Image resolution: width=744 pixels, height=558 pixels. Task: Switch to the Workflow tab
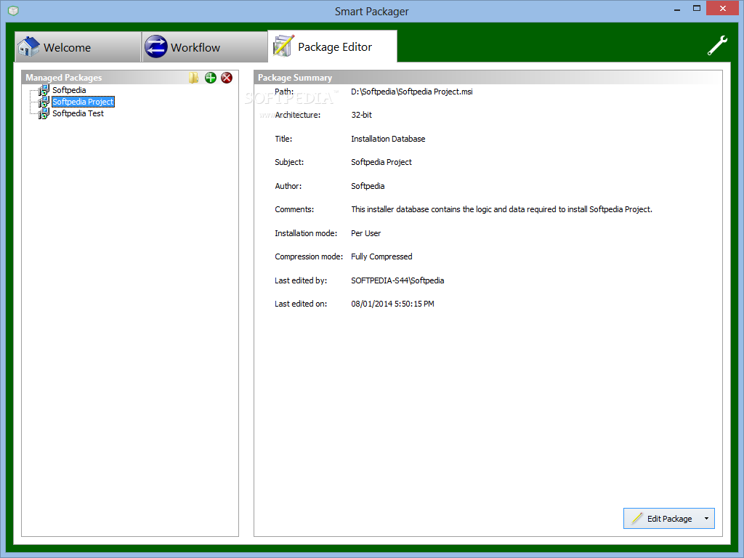coord(205,47)
